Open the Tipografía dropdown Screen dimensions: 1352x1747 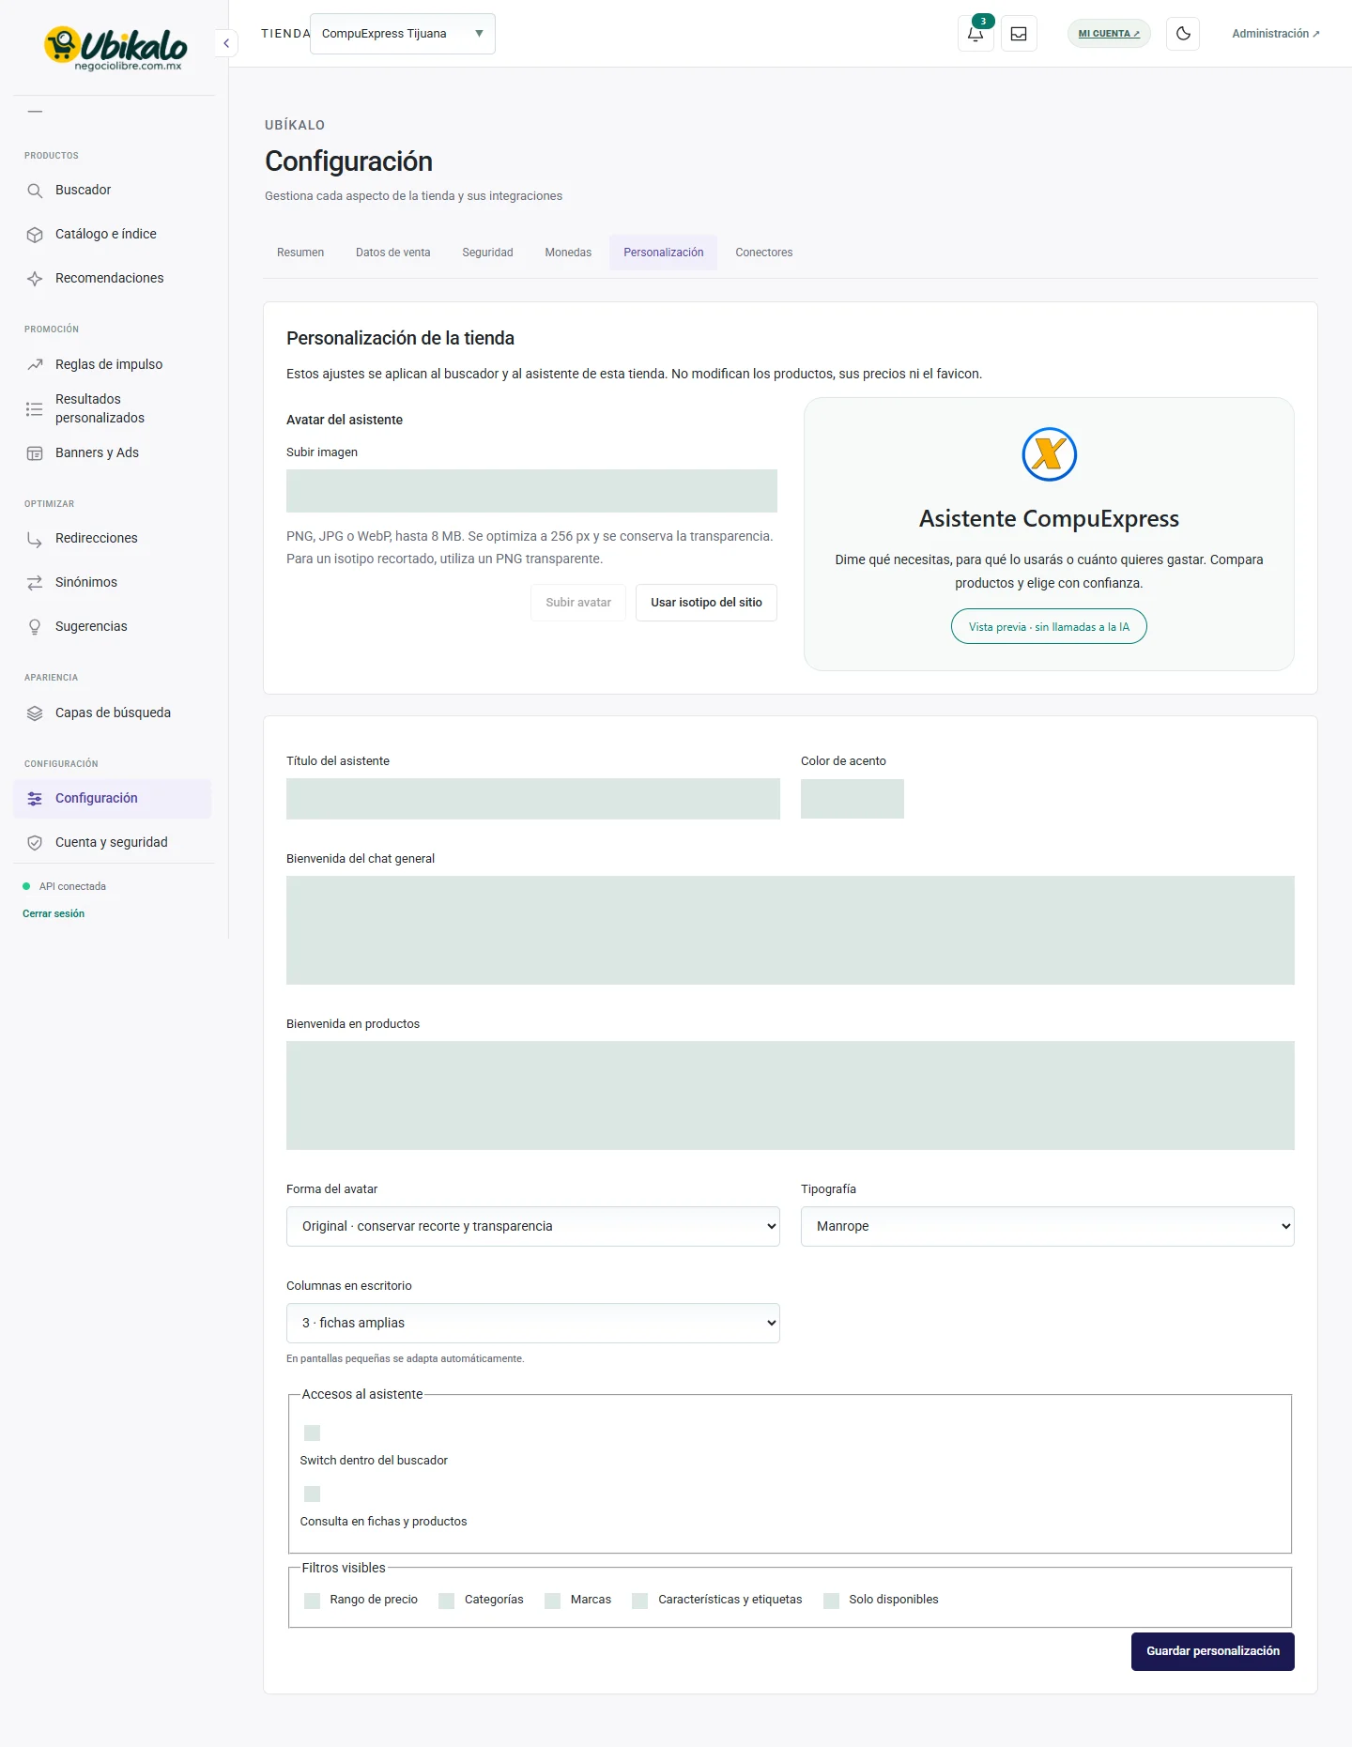(x=1048, y=1226)
